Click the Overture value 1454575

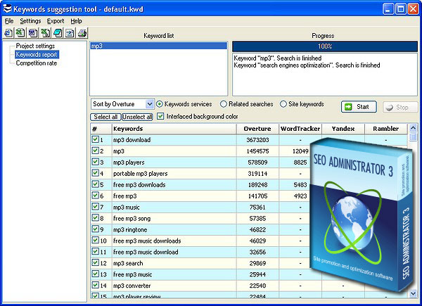[257, 151]
